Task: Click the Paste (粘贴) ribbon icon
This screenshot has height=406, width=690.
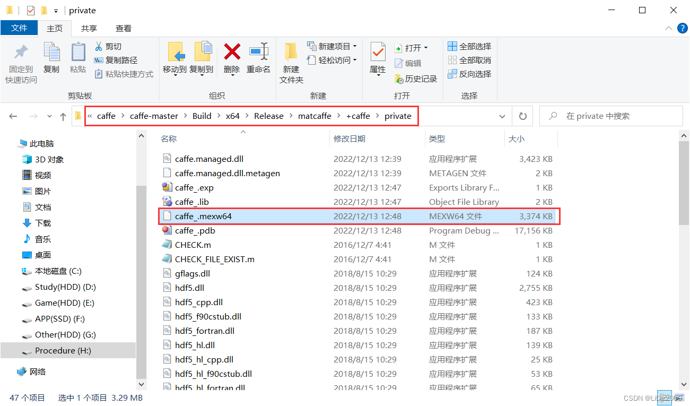Action: [x=78, y=52]
